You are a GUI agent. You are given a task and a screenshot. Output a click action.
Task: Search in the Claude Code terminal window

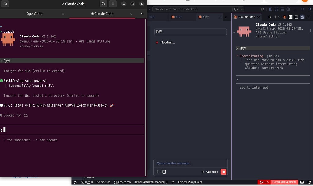click(x=103, y=4)
